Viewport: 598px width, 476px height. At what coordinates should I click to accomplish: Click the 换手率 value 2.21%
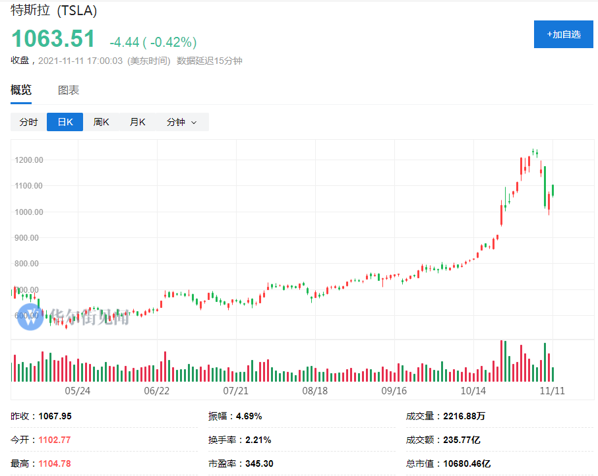258,440
